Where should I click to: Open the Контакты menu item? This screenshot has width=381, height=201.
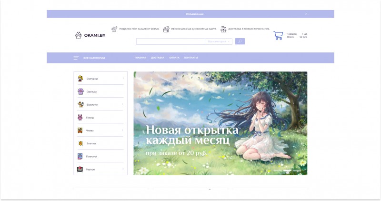click(191, 58)
